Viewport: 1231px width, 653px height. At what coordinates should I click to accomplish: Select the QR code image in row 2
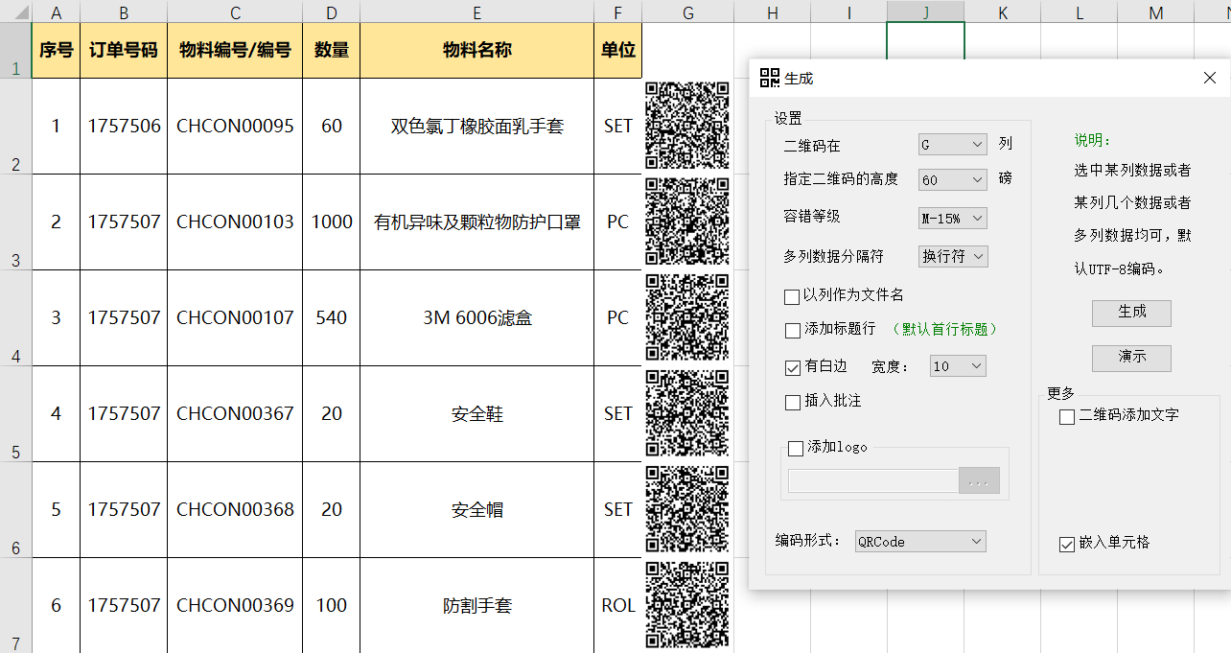(x=687, y=126)
